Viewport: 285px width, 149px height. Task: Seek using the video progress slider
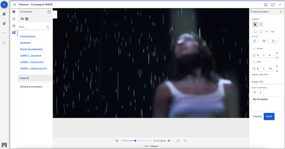(x=137, y=141)
